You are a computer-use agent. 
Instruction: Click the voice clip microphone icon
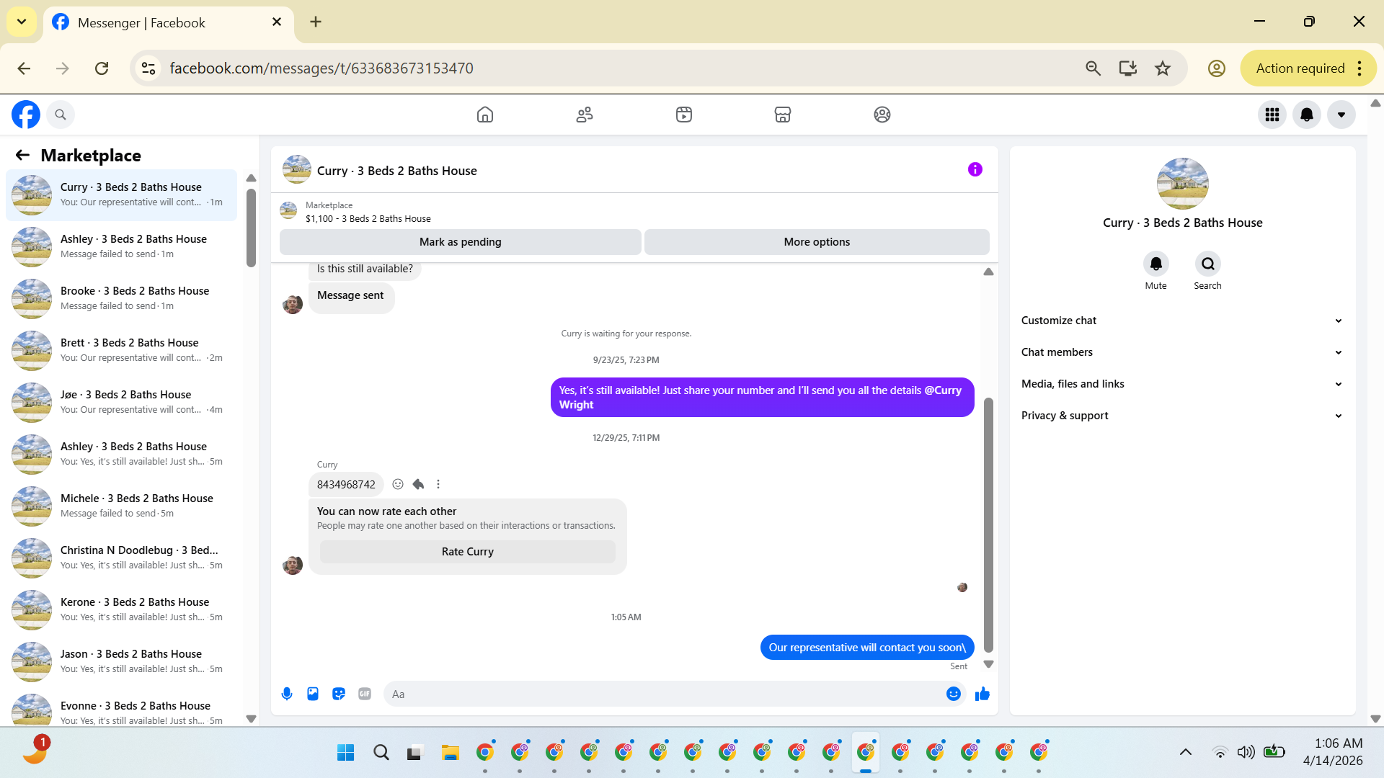(287, 694)
